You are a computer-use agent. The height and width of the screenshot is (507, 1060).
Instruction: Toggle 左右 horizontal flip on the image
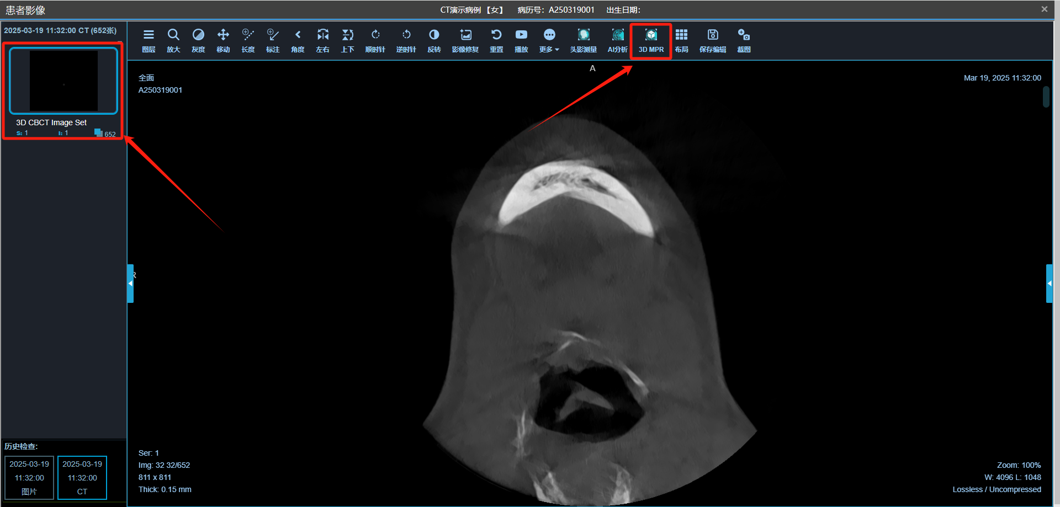pyautogui.click(x=322, y=40)
